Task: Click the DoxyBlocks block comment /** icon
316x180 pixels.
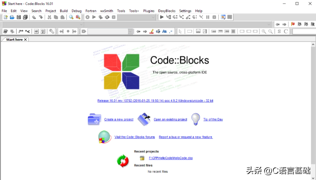Action: 21,31
